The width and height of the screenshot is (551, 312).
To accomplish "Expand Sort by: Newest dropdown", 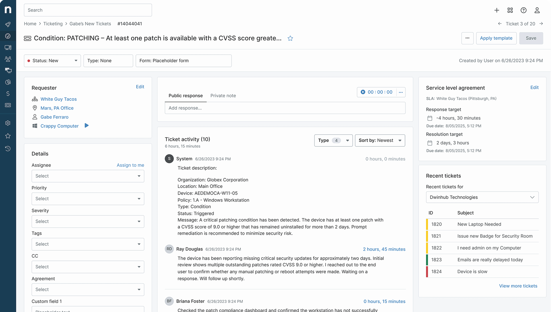I will click(x=380, y=140).
